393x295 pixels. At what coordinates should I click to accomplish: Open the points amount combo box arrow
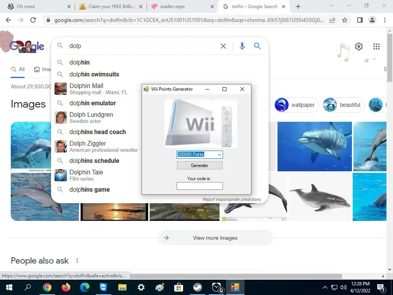pos(219,154)
